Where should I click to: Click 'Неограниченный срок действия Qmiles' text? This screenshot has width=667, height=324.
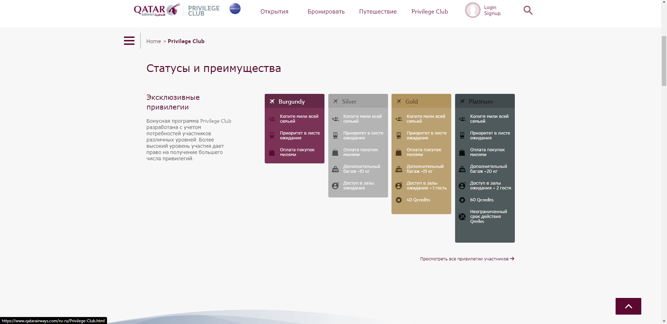(x=488, y=216)
